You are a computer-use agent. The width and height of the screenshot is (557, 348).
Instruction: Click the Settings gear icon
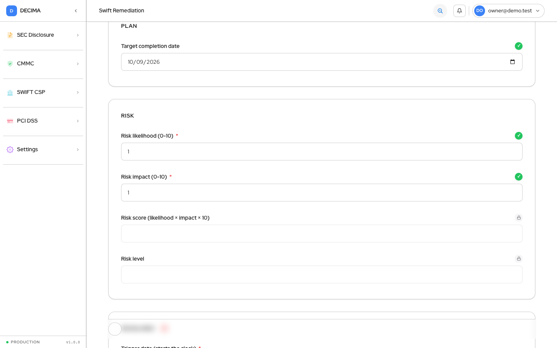coord(10,150)
